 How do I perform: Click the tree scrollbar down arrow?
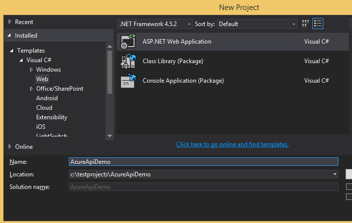109,136
